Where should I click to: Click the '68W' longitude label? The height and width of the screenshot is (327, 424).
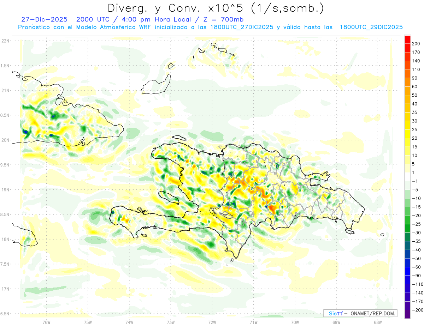[378, 322]
